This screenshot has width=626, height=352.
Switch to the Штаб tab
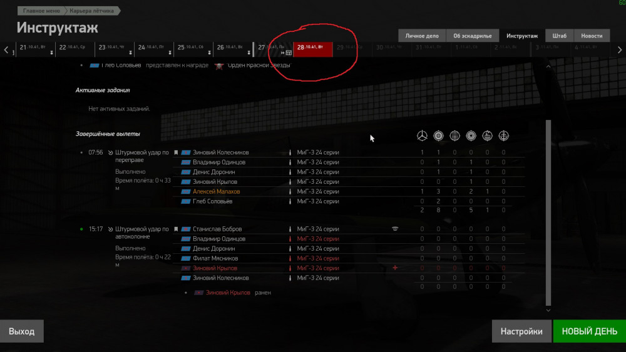tap(559, 36)
